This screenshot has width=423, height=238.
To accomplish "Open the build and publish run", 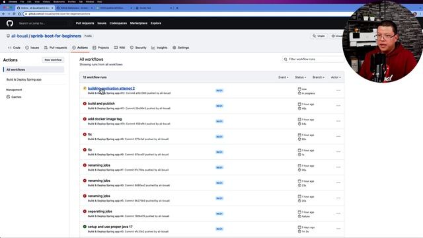I will pos(101,104).
